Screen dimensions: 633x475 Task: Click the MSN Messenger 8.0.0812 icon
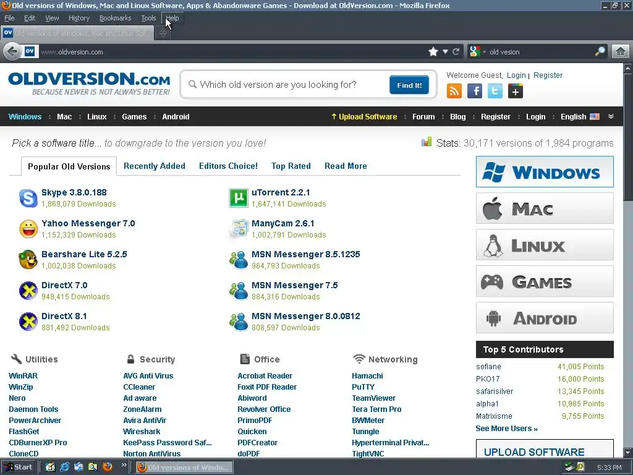(239, 322)
